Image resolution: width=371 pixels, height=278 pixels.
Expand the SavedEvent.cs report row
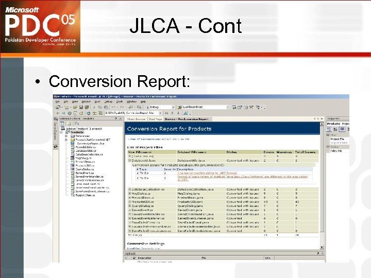pos(130,210)
